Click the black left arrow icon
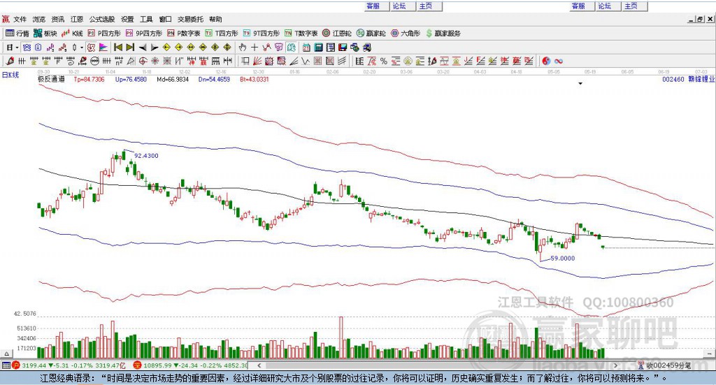Image resolution: width=716 pixels, height=385 pixels. [143, 48]
